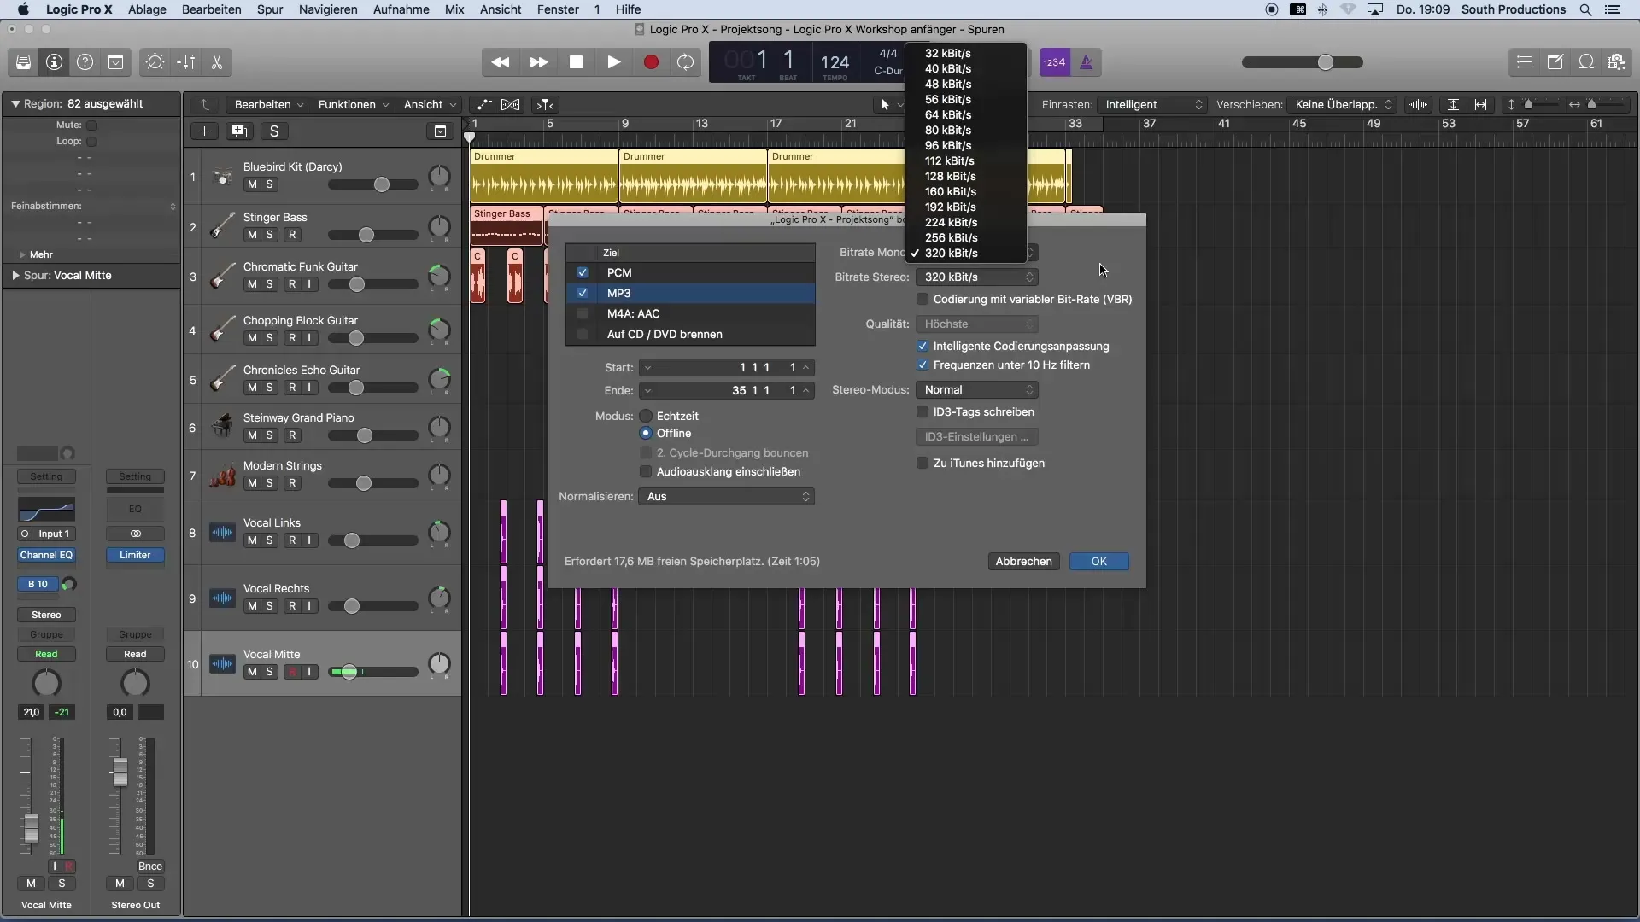Image resolution: width=1640 pixels, height=922 pixels.
Task: Enable Codierung mit variabler Bit-Rate (VBR)
Action: (x=922, y=300)
